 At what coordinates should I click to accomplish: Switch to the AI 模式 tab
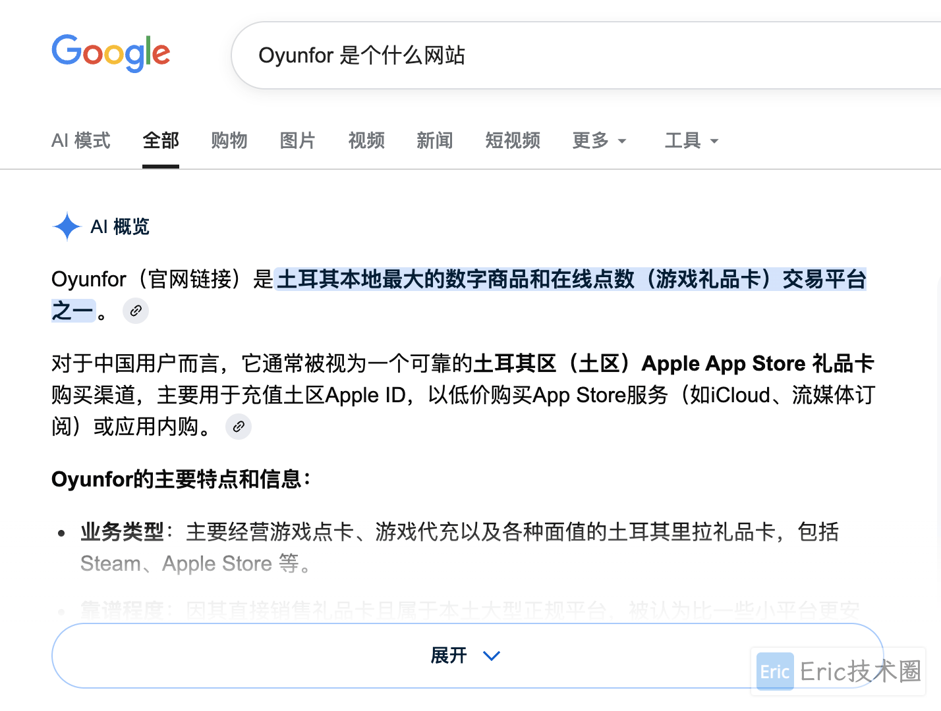[x=81, y=140]
